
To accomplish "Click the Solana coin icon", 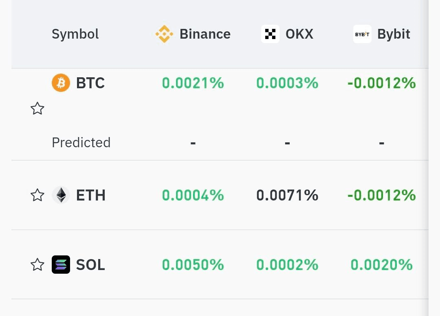I will (x=61, y=264).
